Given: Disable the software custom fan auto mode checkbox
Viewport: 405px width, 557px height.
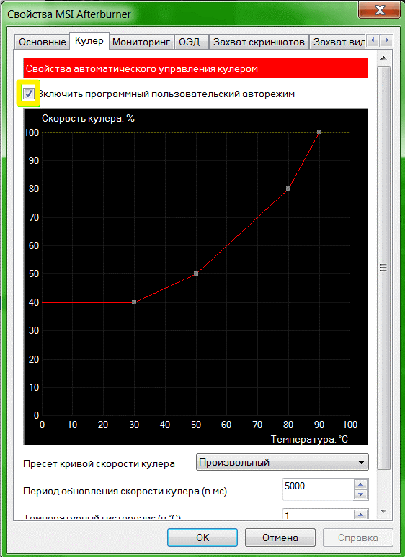Looking at the screenshot, I should [x=28, y=94].
